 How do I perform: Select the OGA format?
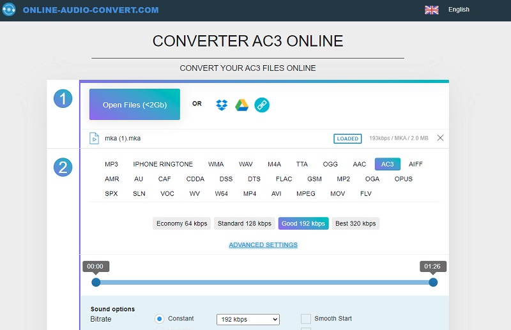point(372,179)
